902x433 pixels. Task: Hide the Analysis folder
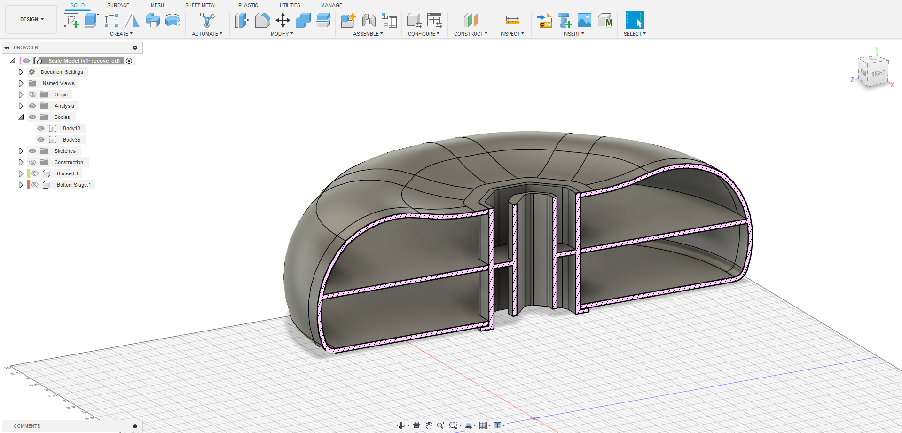(32, 106)
